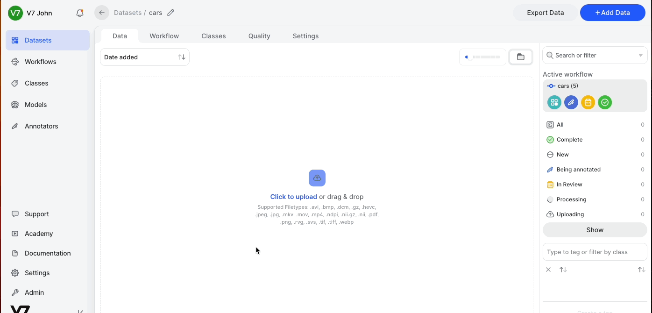Toggle sort direction arrows in Date added

[182, 57]
